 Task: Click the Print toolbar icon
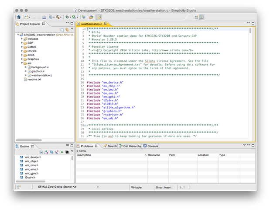click(44, 17)
